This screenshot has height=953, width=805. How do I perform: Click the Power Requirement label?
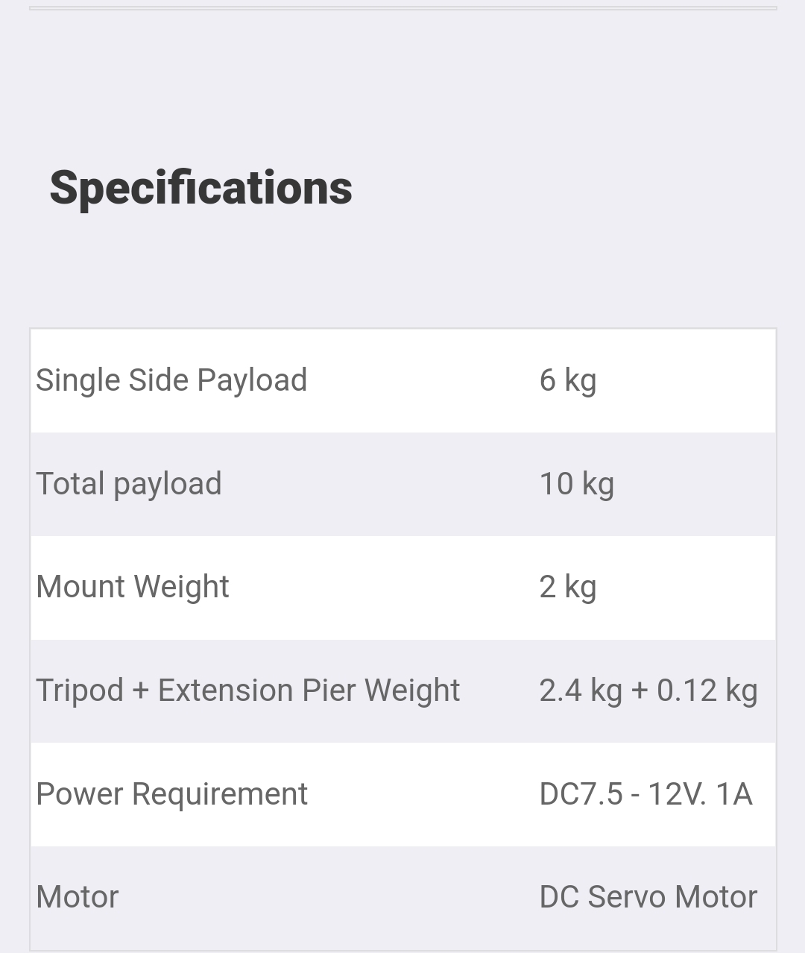[x=171, y=794]
